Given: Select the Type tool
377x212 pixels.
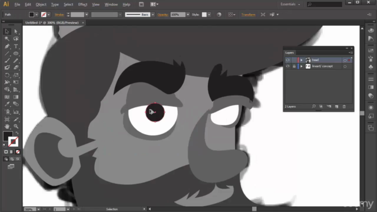Looking at the screenshot, I should (16, 46).
